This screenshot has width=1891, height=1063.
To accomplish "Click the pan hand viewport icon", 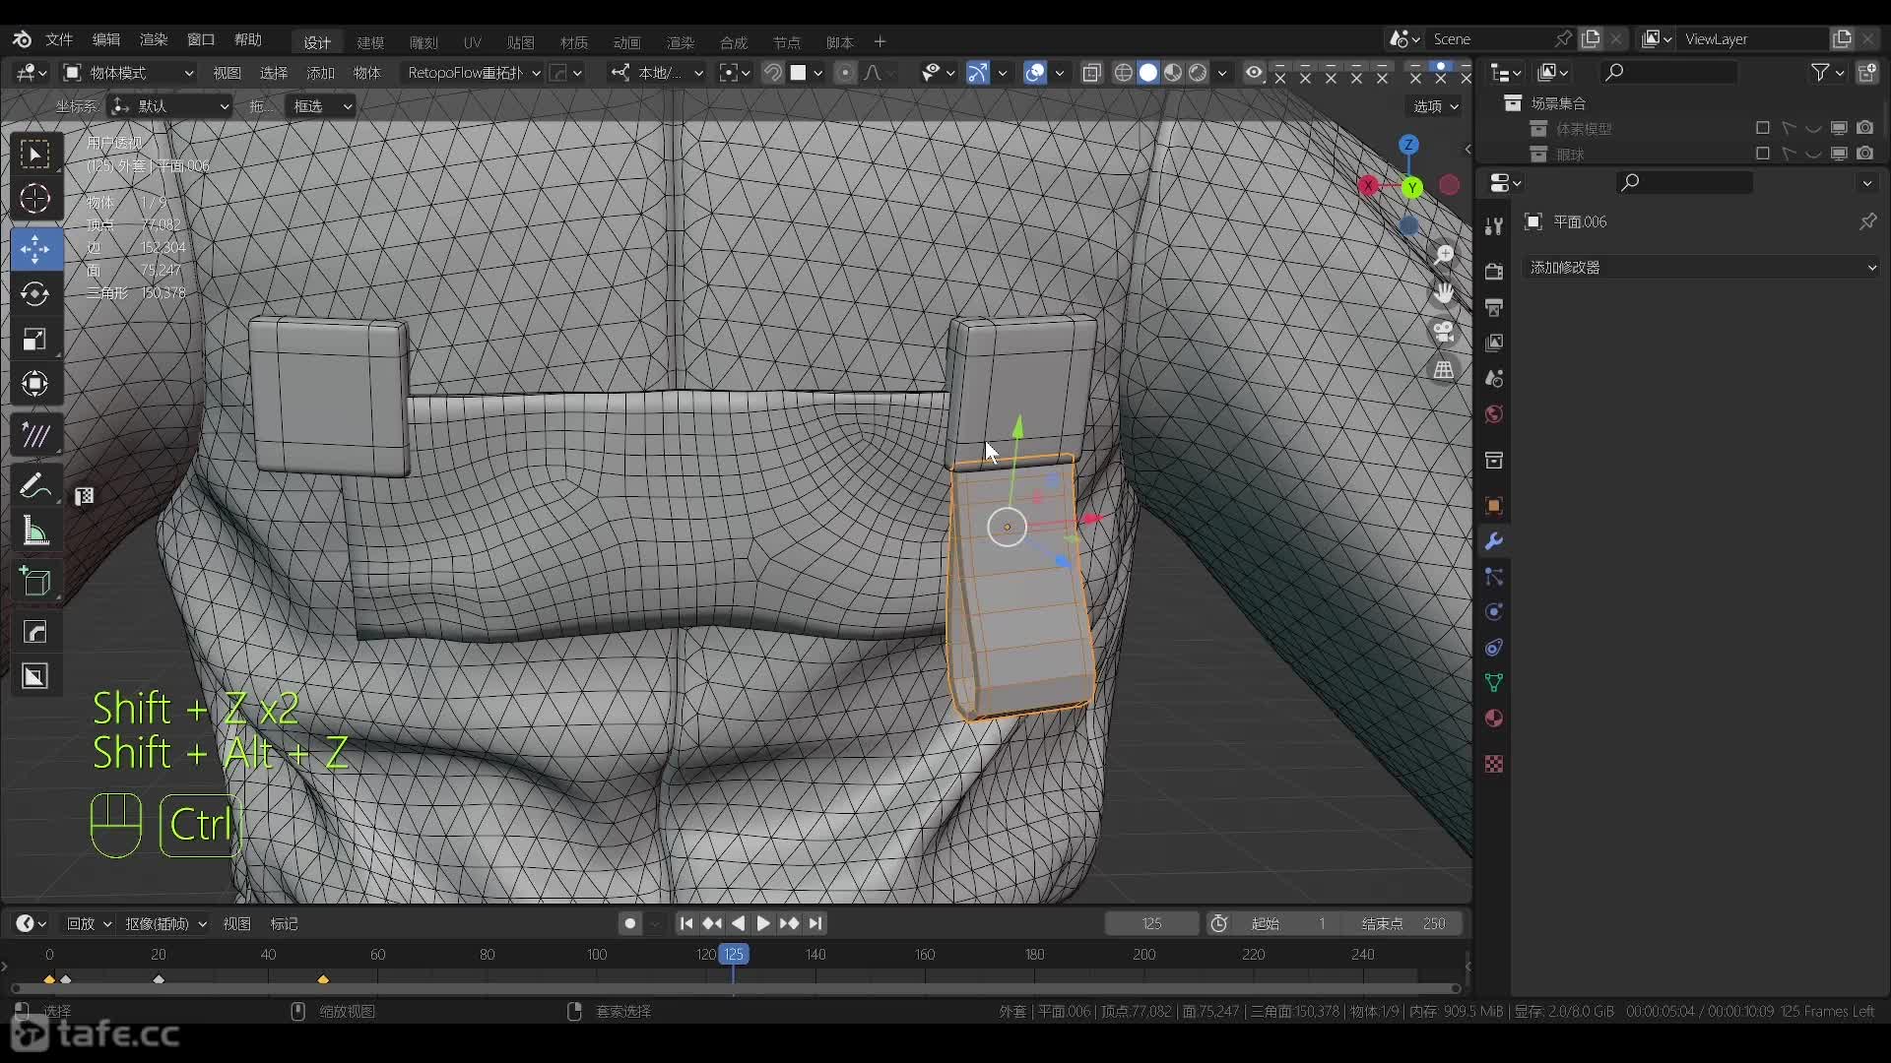I will (1444, 293).
